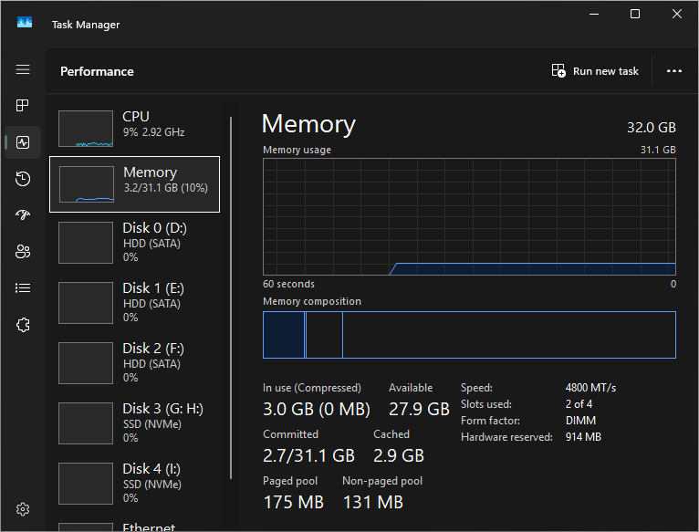The width and height of the screenshot is (699, 532).
Task: Click the CPU mini graph thumbnail
Action: (x=86, y=129)
